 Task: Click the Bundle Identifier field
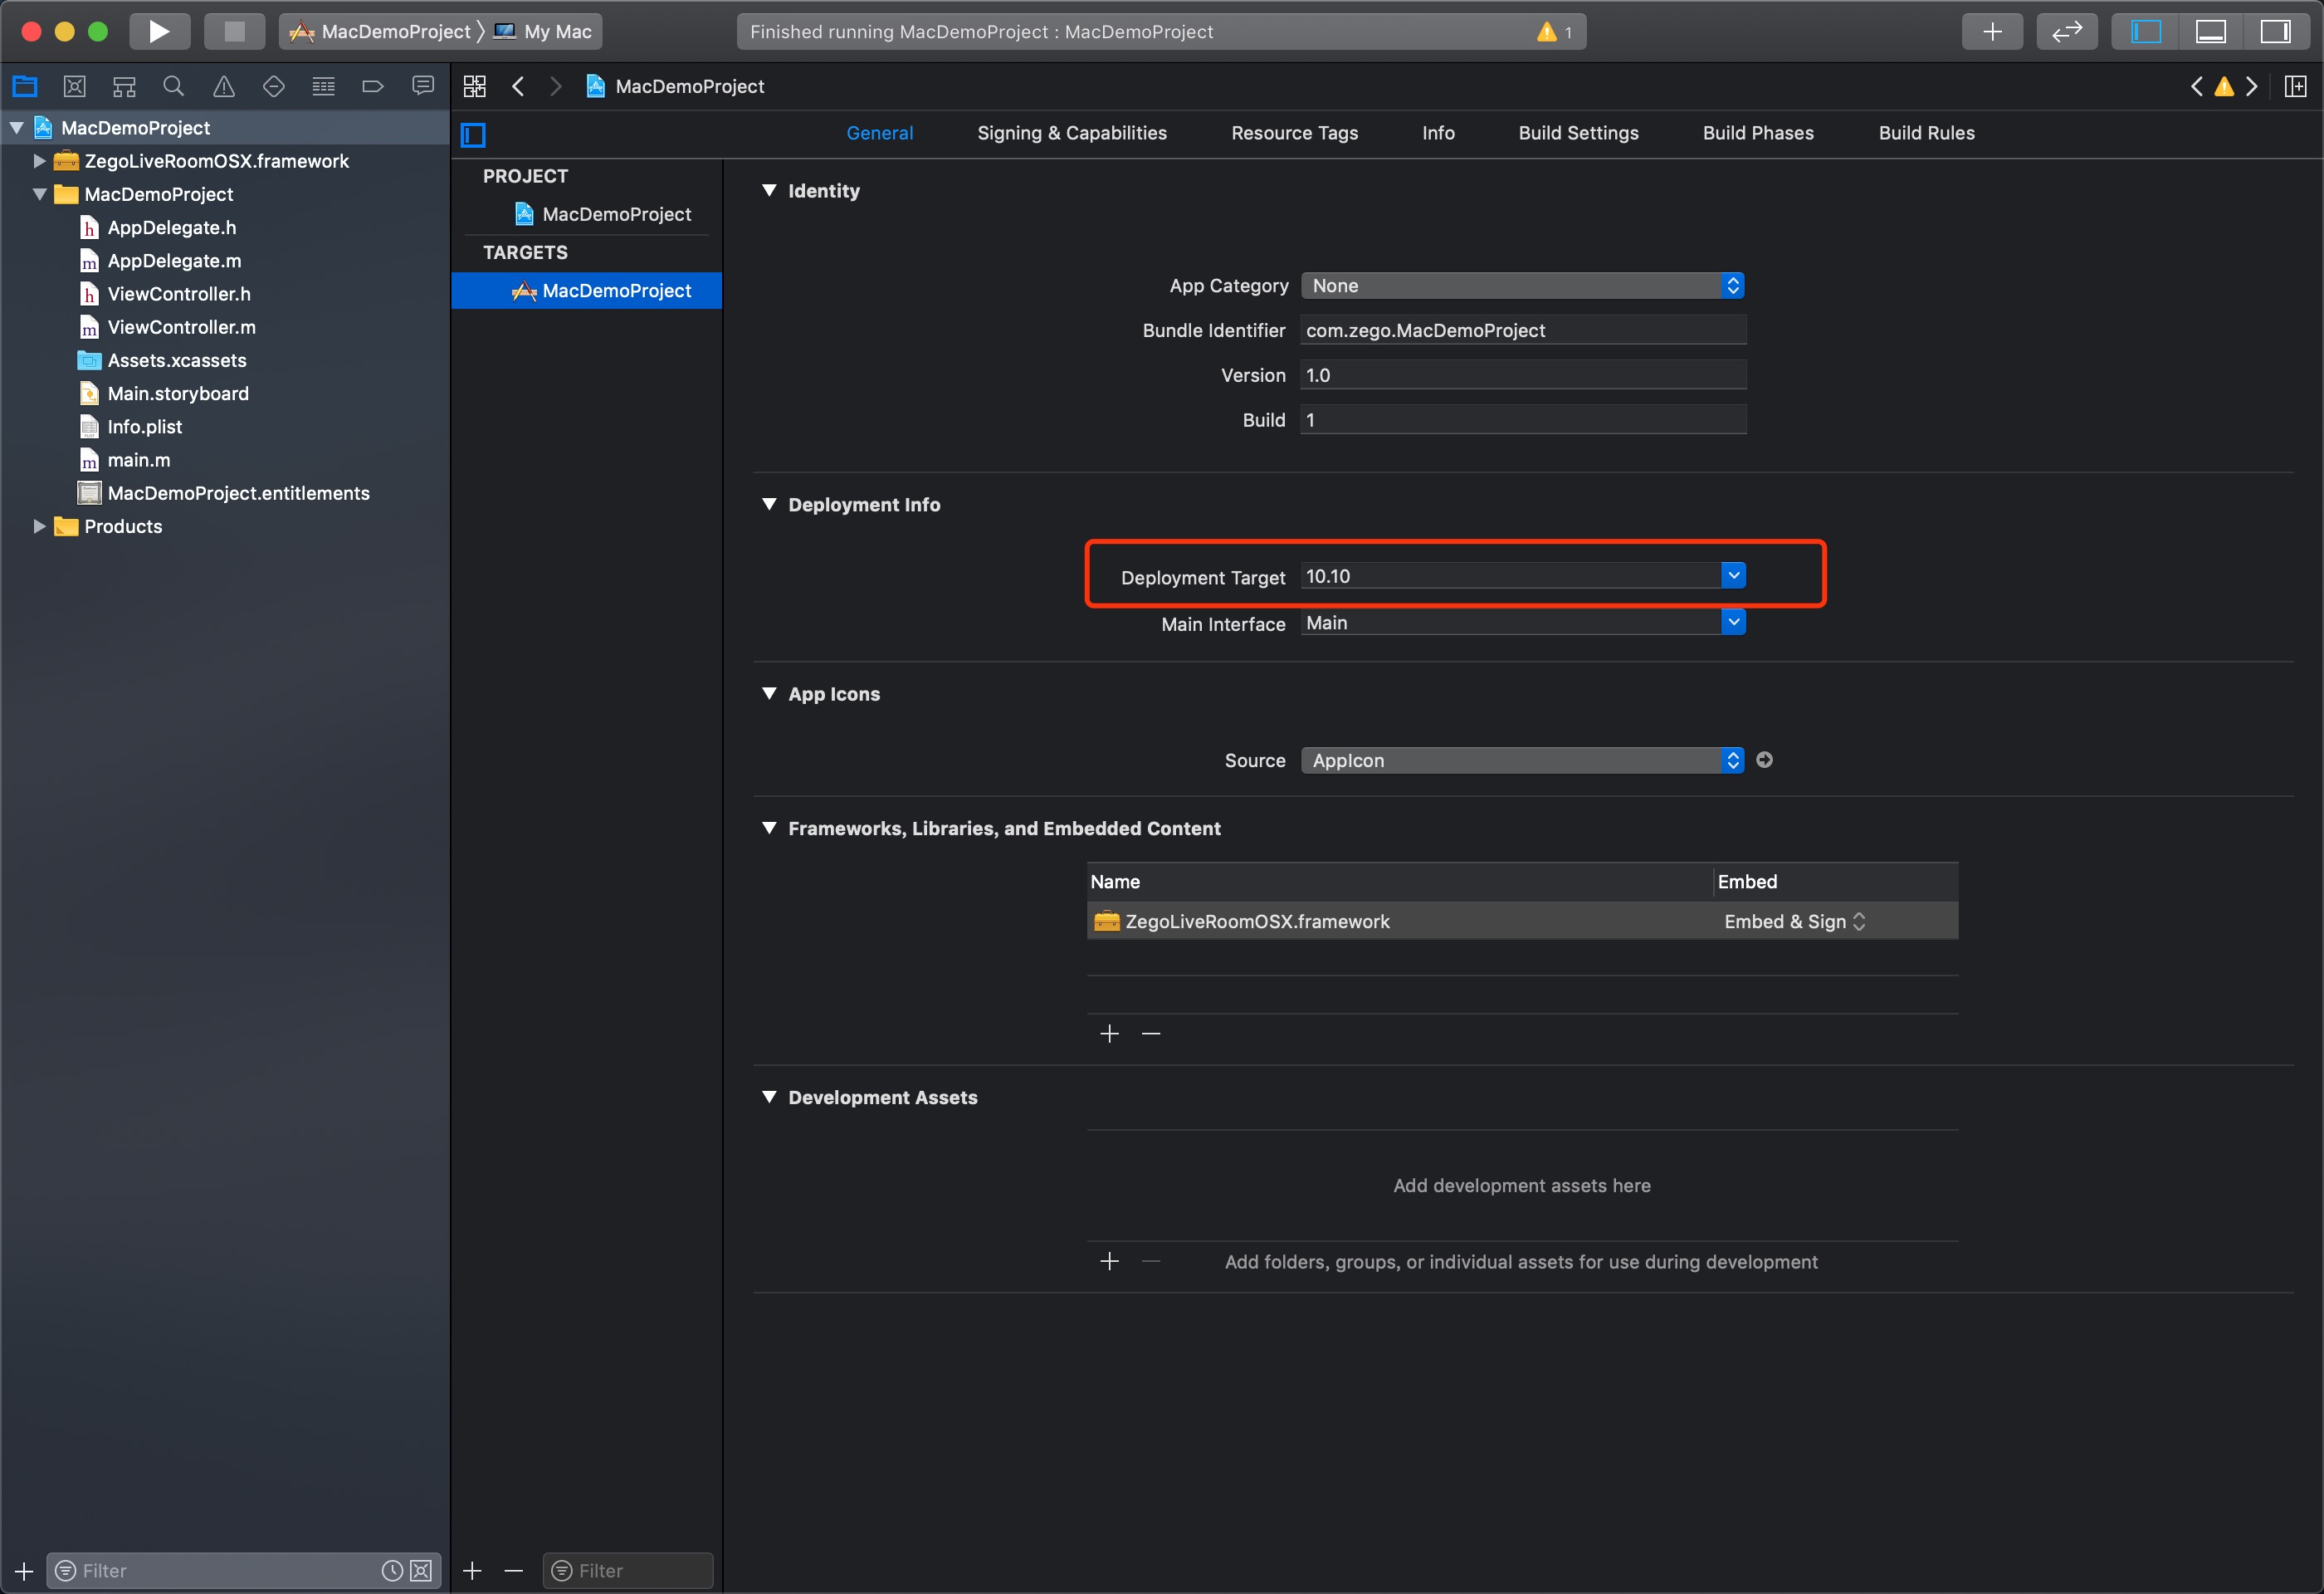1523,330
